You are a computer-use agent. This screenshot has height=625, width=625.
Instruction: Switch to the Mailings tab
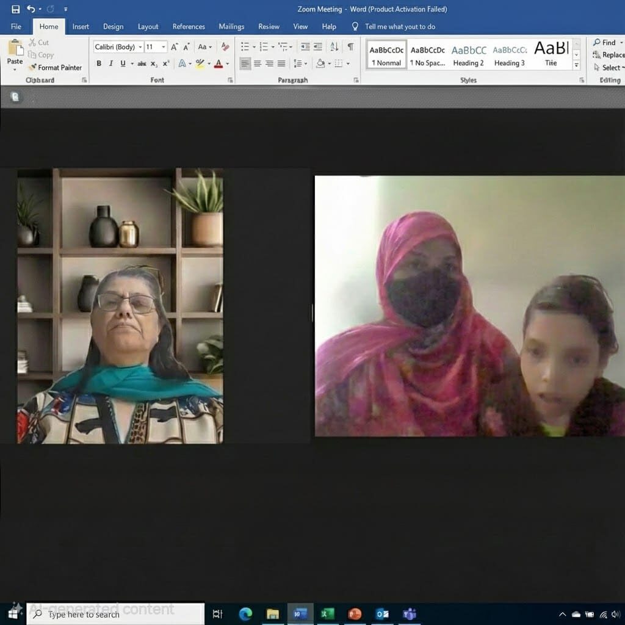click(x=231, y=26)
